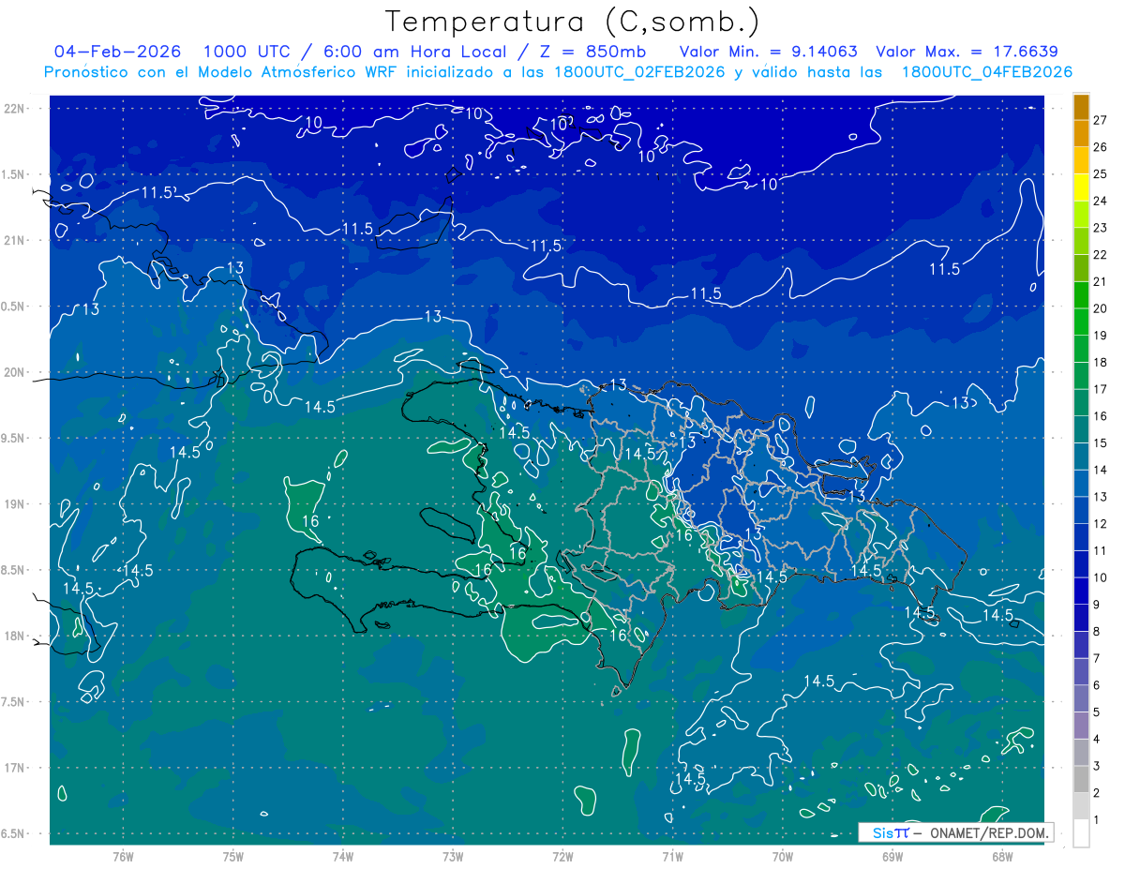The width and height of the screenshot is (1125, 869).
Task: Click the "22N" latitude axis label
Action: click(x=14, y=108)
